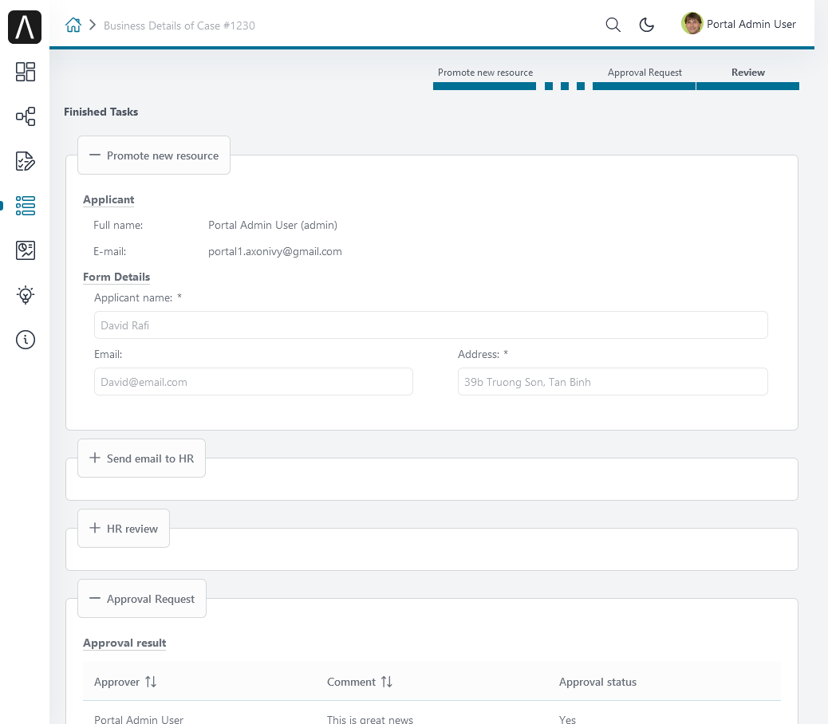Expand the HR review panel

coord(124,528)
